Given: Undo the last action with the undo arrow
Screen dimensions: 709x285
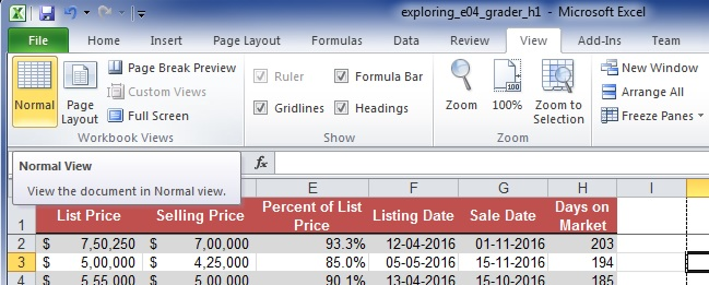Looking at the screenshot, I should coord(71,13).
